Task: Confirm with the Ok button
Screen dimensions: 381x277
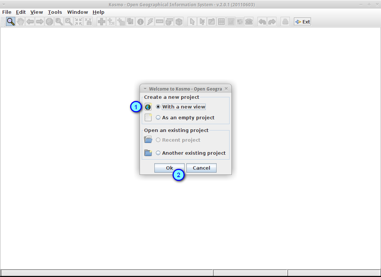Action: (x=169, y=168)
